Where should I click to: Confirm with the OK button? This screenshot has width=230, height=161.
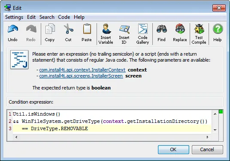(173, 149)
